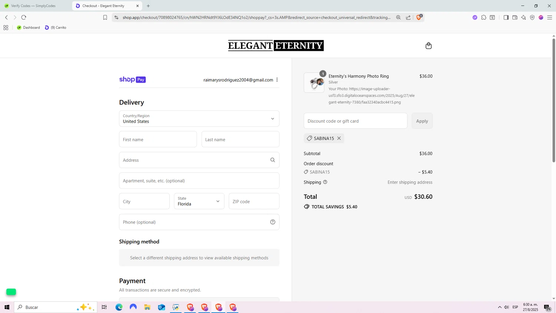The image size is (556, 313).
Task: Reload the checkout page
Action: 24,17
